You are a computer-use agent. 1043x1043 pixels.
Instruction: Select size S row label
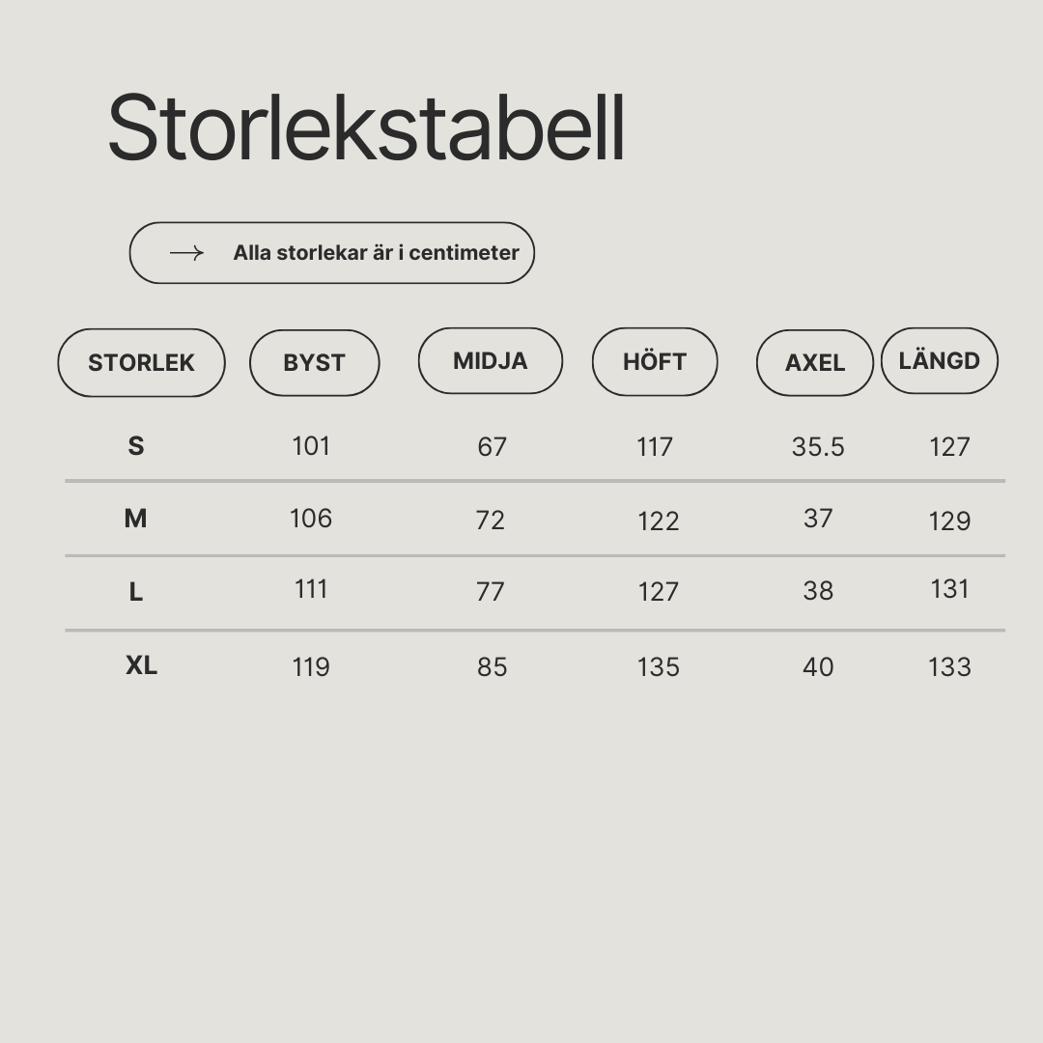click(136, 445)
